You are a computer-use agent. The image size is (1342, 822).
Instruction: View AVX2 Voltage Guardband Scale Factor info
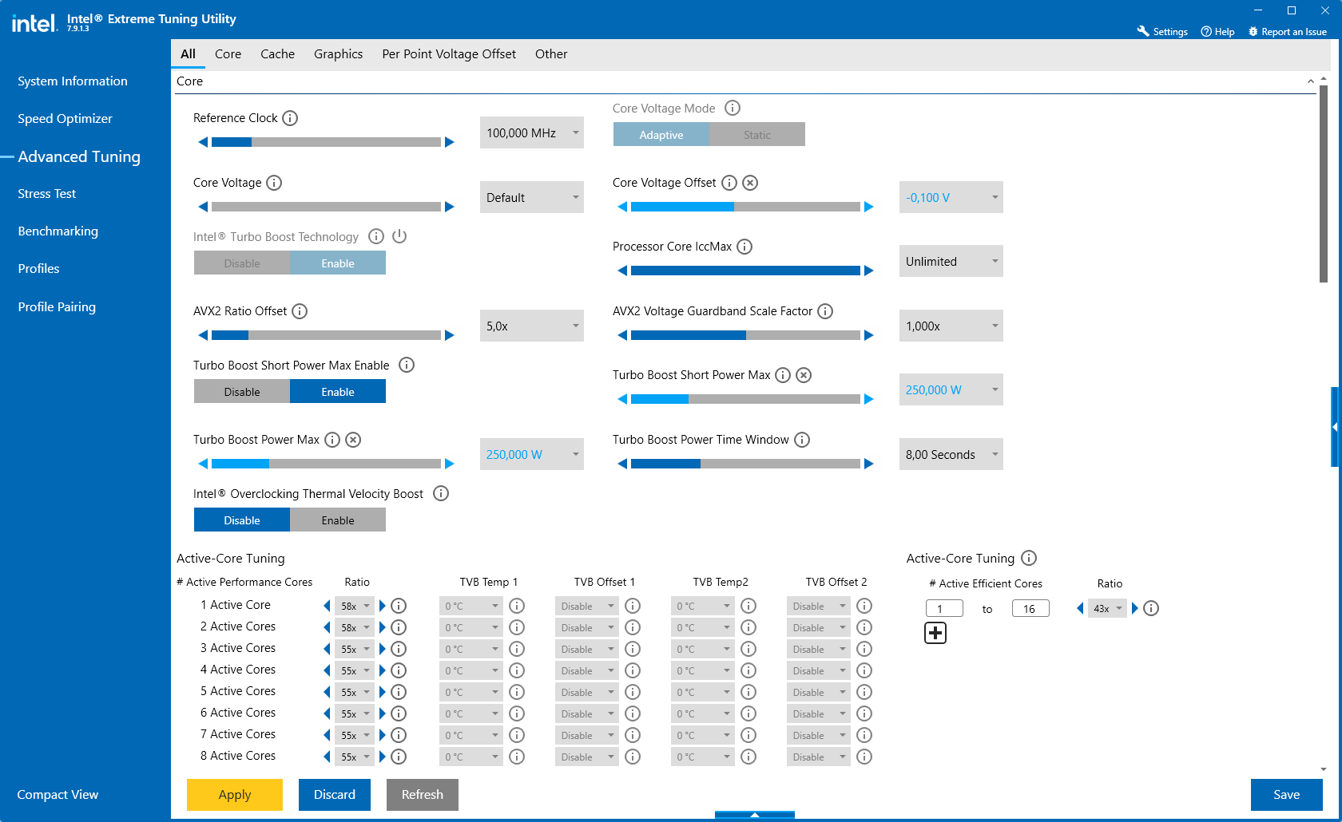[825, 311]
